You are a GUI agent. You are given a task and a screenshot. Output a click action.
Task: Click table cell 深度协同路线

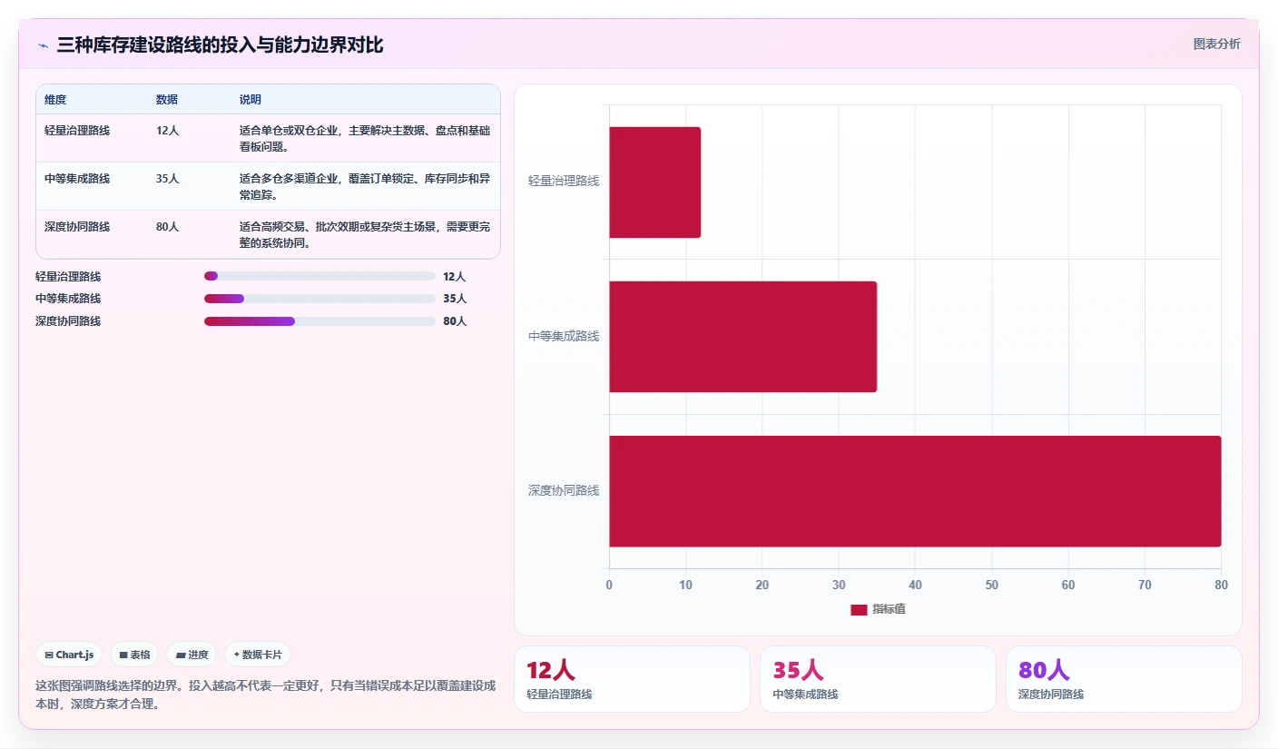[x=77, y=227]
